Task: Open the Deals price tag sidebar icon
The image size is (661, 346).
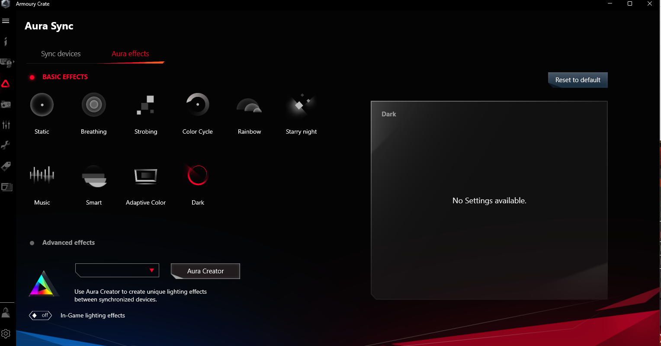Action: coord(6,166)
